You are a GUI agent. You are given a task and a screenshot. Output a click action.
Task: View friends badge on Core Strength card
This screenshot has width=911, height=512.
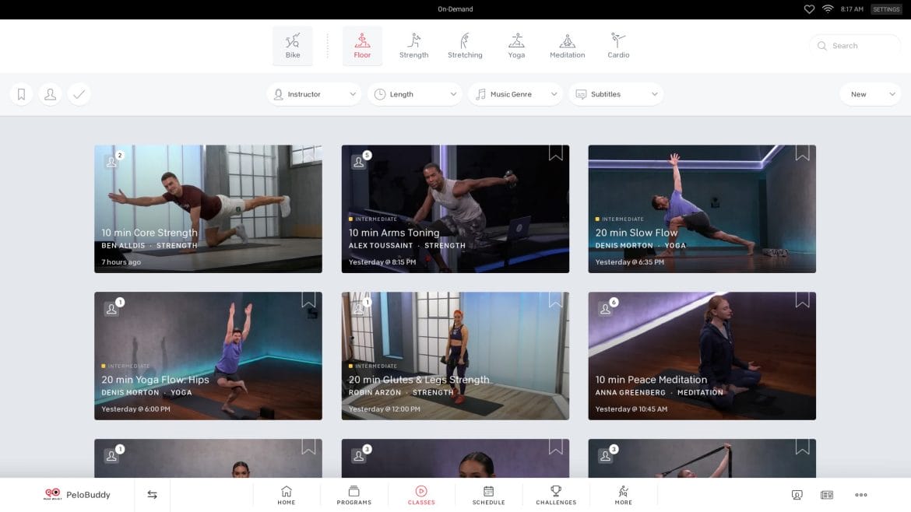114,160
